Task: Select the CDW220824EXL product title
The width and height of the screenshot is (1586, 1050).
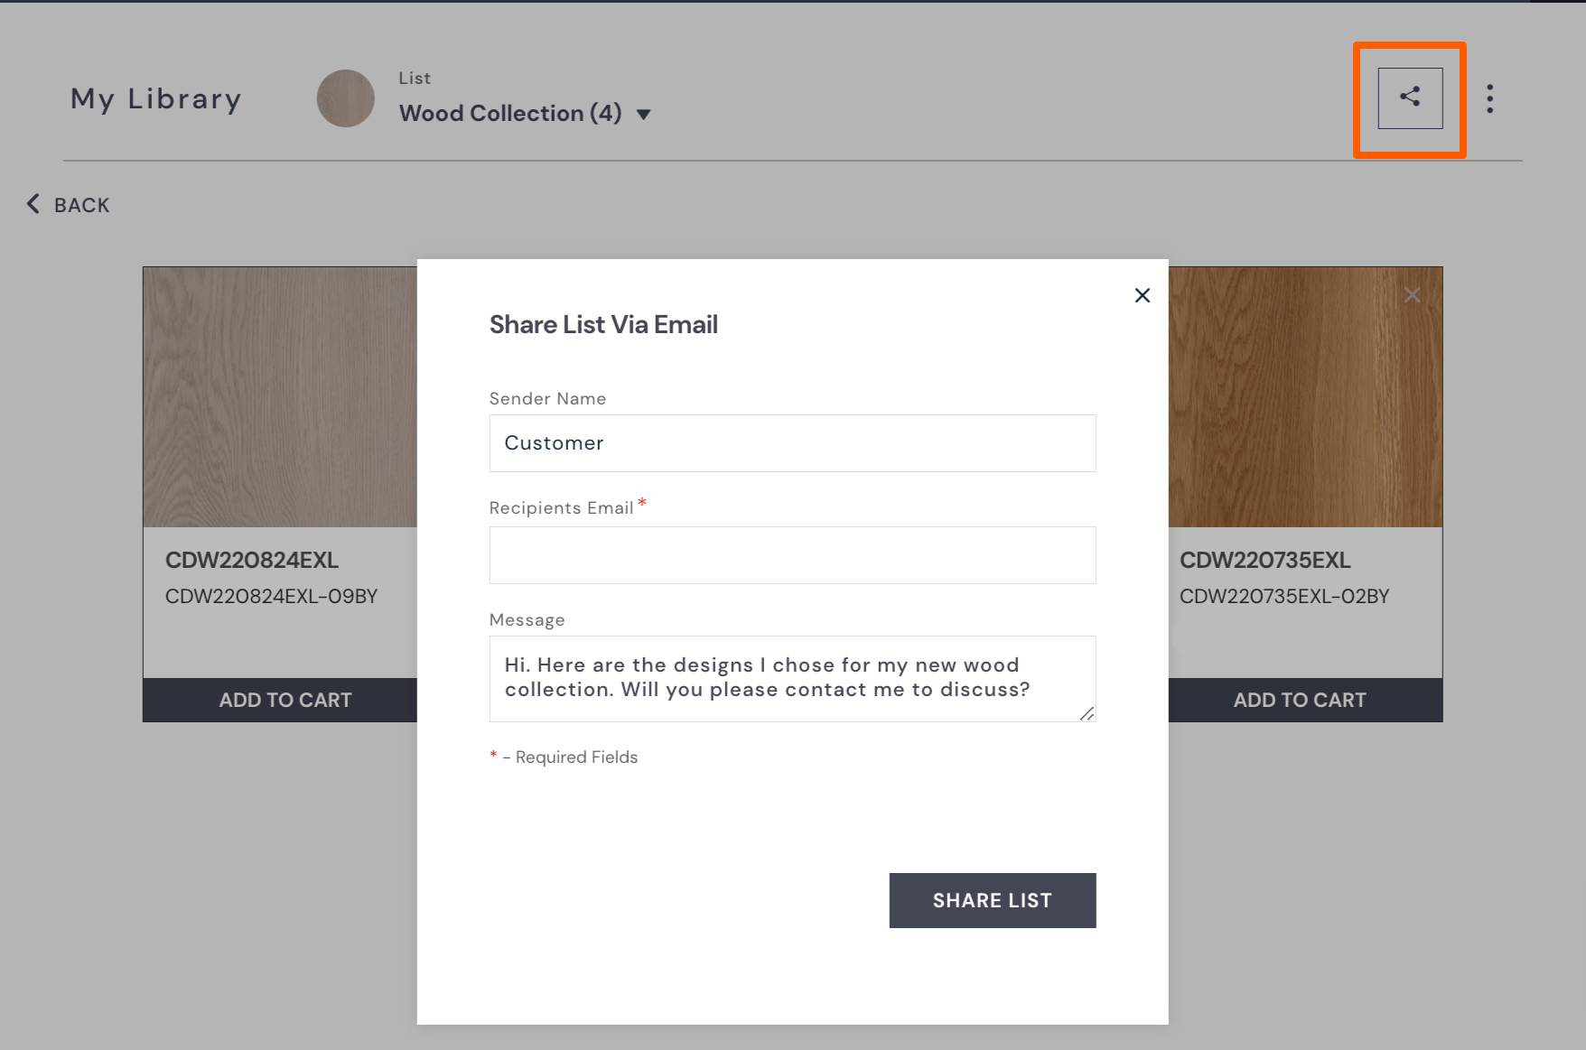Action: tap(252, 560)
